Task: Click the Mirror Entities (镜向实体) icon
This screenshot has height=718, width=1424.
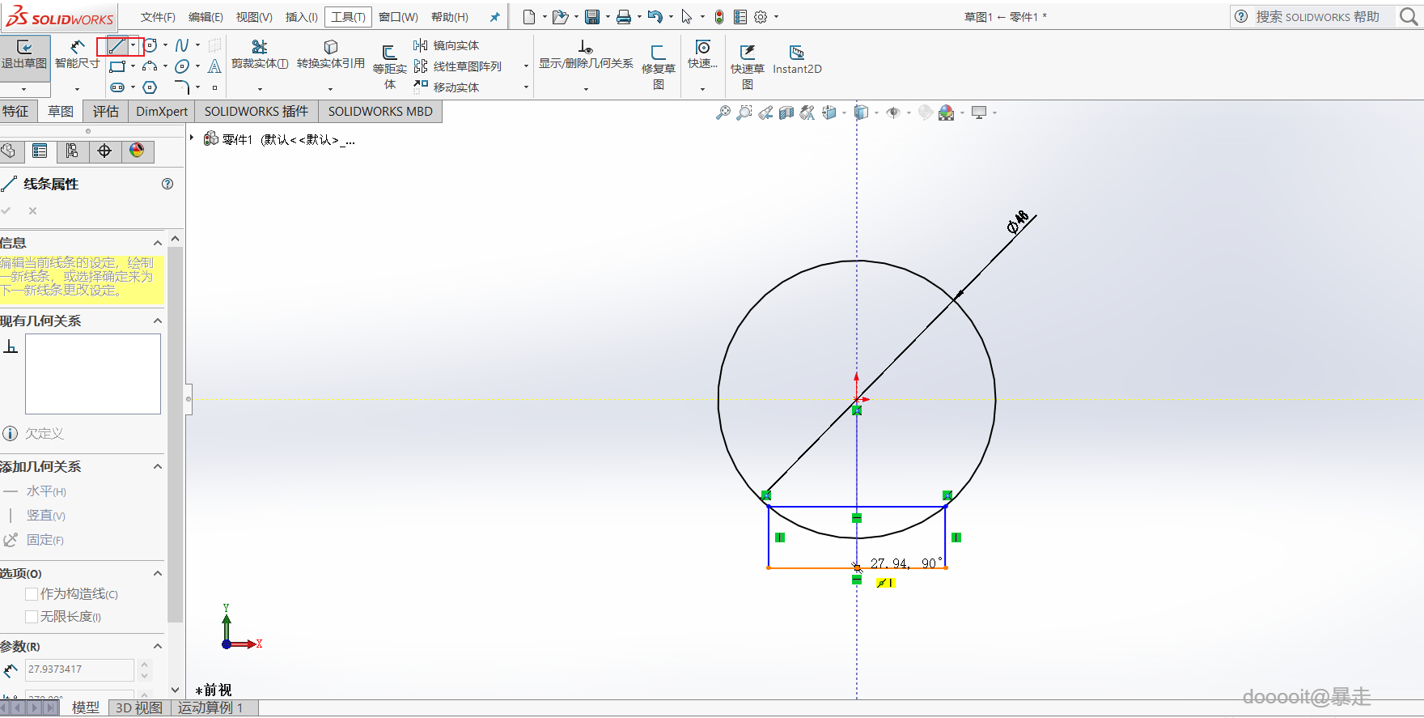Action: pyautogui.click(x=421, y=45)
